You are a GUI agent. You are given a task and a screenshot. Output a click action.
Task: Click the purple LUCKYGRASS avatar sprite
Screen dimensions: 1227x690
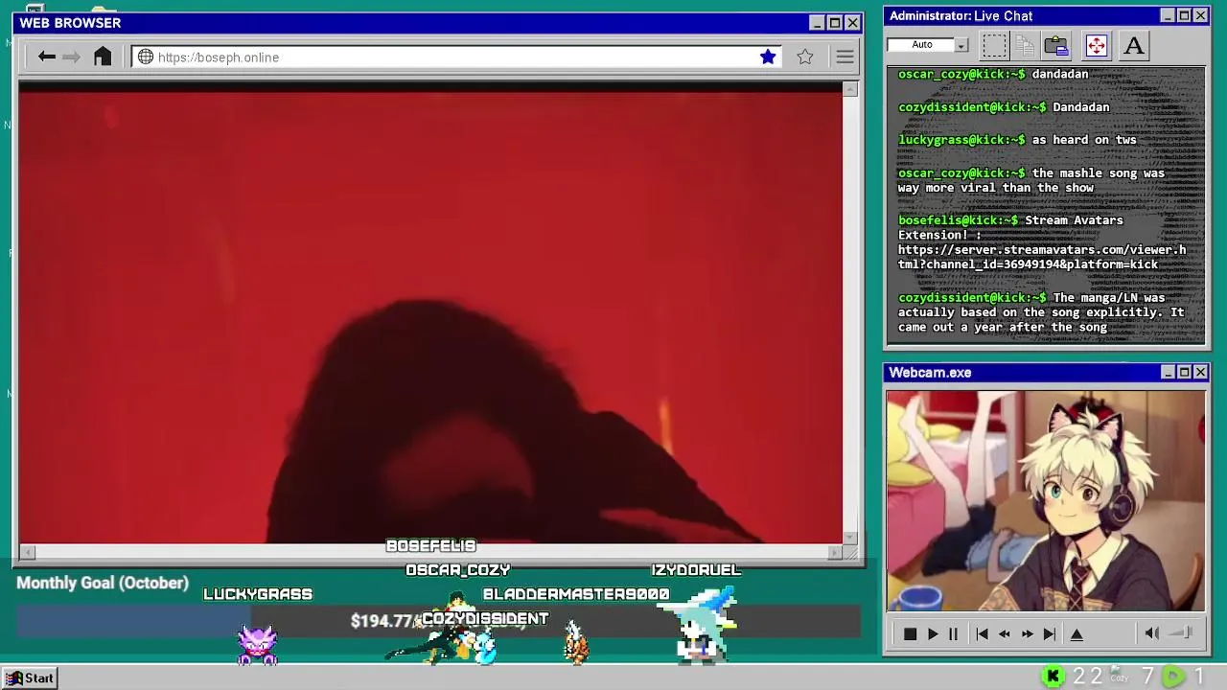coord(258,644)
